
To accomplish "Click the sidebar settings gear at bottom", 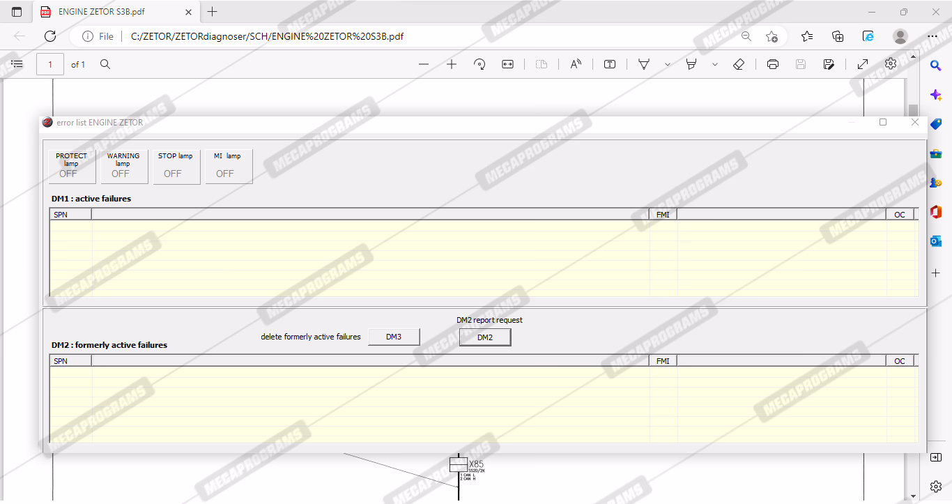I will point(936,486).
